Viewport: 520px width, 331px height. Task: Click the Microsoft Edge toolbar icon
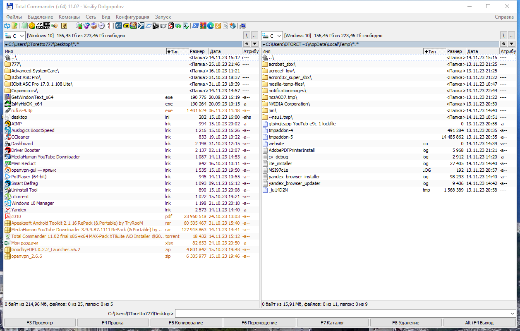coord(211,26)
